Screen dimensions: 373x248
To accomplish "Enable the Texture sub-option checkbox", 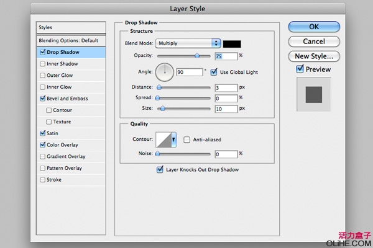I will (48, 122).
